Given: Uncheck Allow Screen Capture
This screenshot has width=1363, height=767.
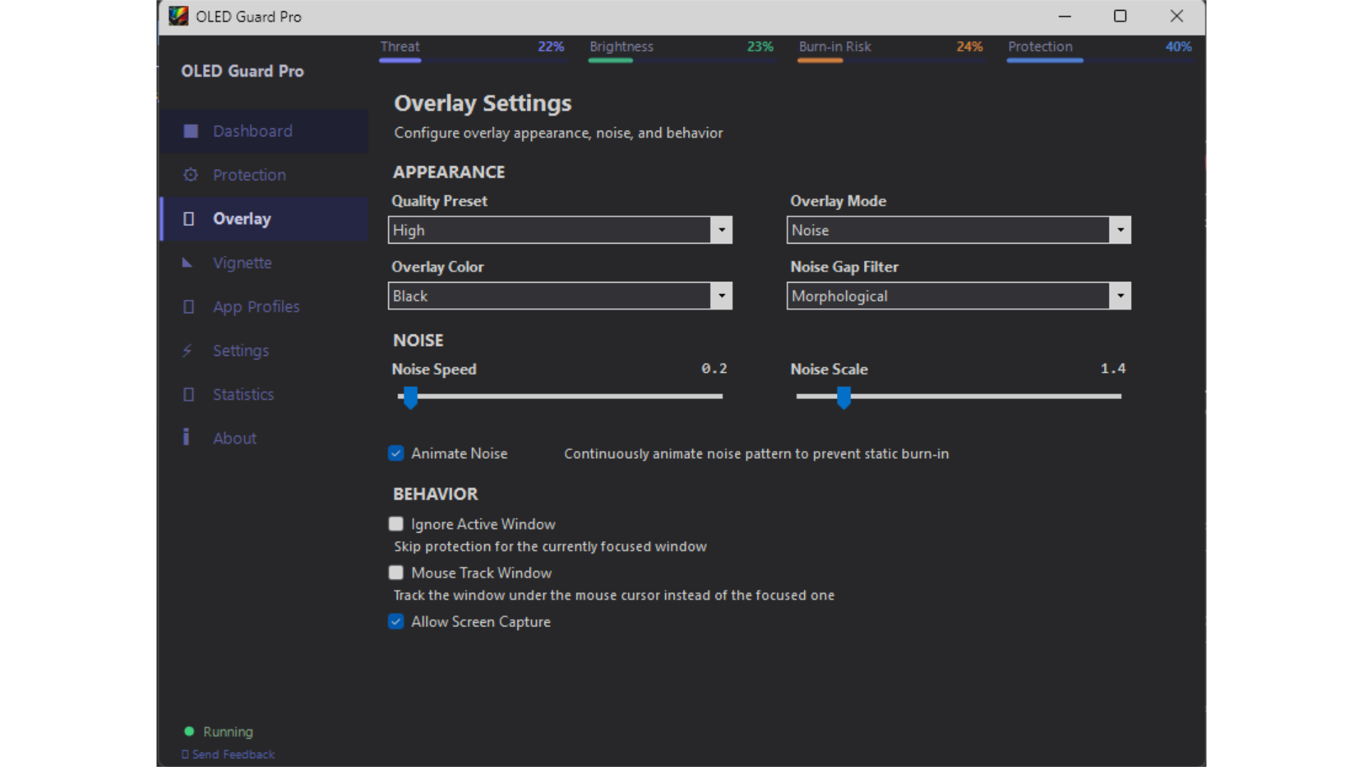Looking at the screenshot, I should pyautogui.click(x=396, y=621).
